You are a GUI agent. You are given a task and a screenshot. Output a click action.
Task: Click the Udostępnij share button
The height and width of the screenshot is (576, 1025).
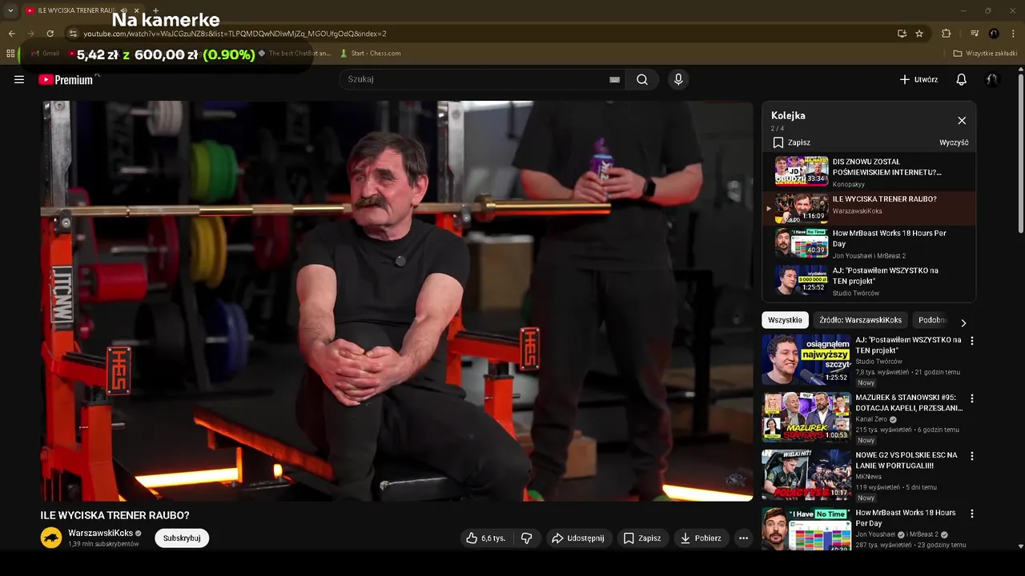577,538
